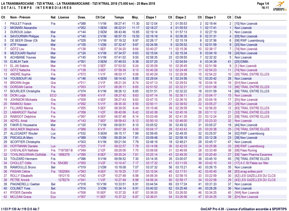Select the 'Temps' column header
The height and width of the screenshot is (211, 289).
119,17
